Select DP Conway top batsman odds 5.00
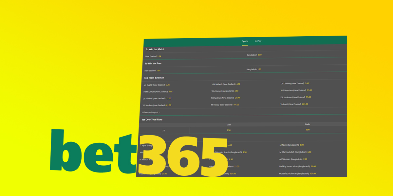The height and width of the screenshot is (196, 393). (295, 83)
